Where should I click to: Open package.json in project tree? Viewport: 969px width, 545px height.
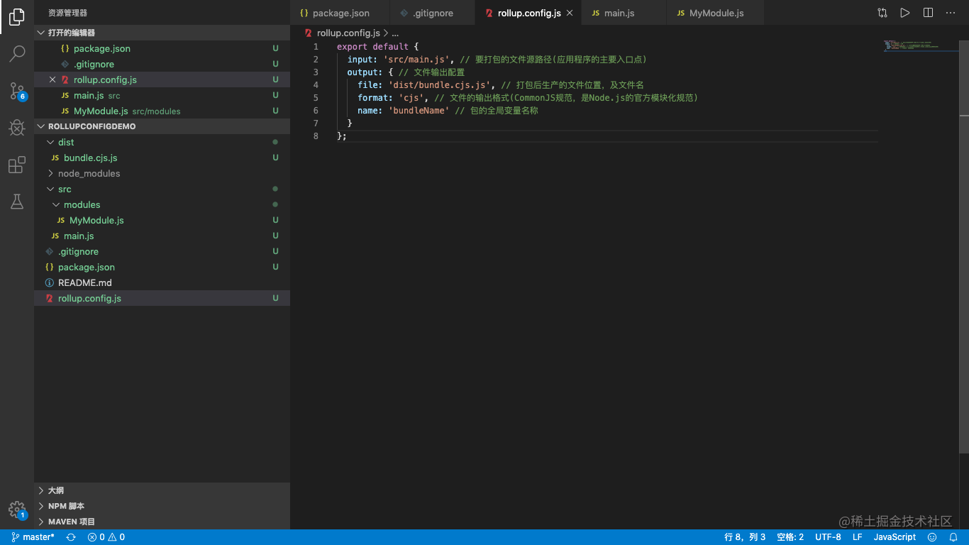coord(162,267)
